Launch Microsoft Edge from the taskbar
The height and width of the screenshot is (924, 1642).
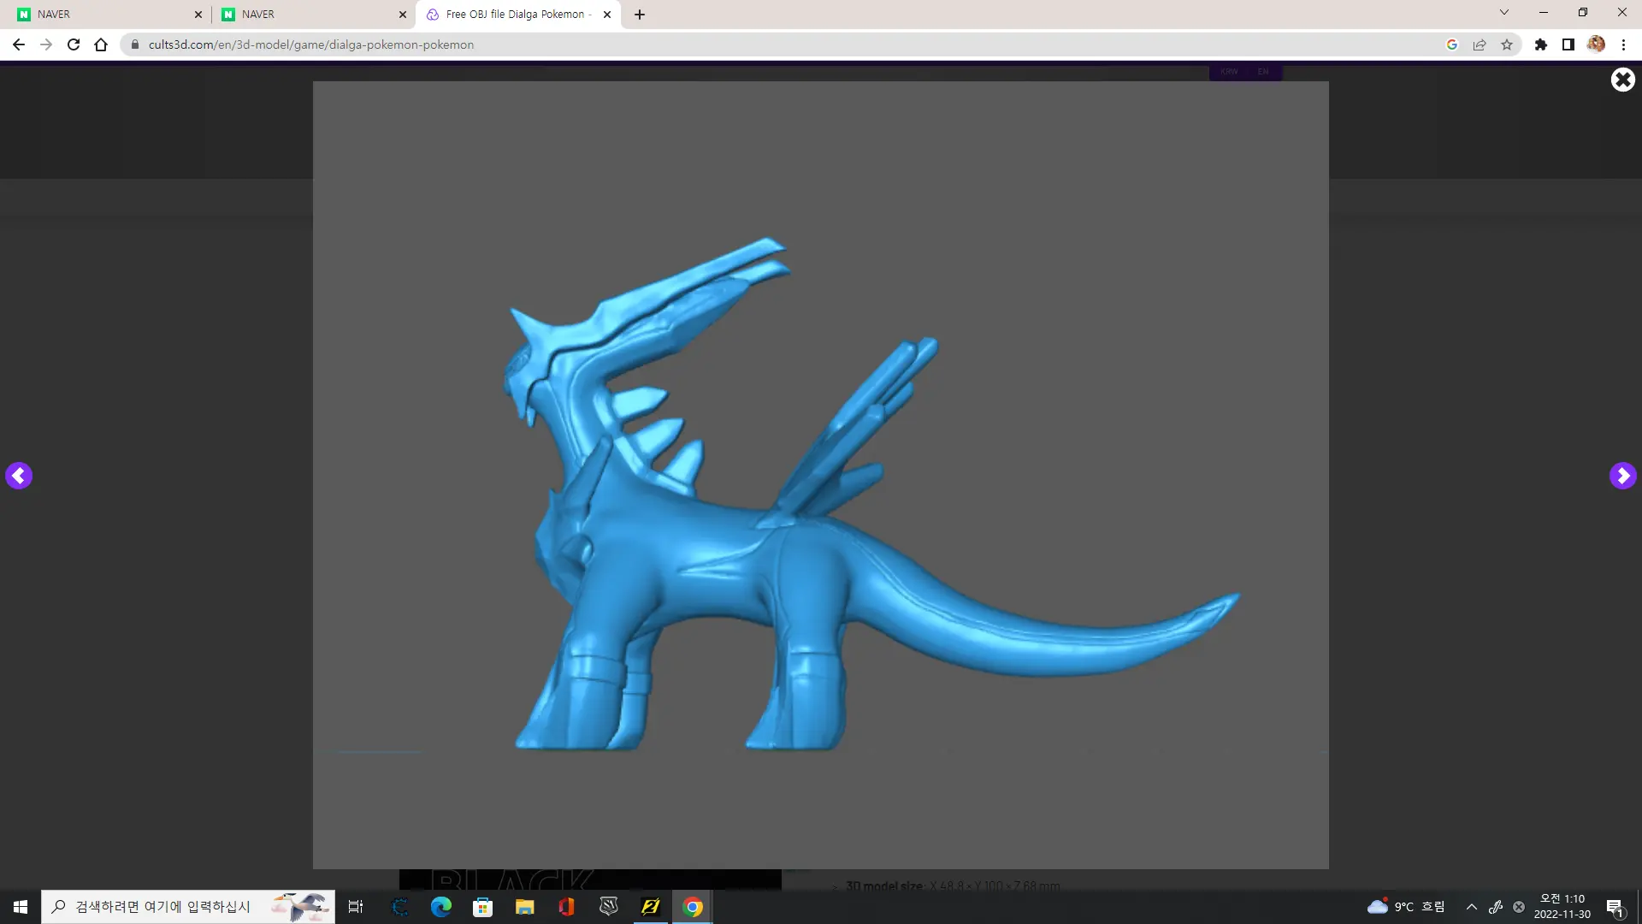pos(441,907)
